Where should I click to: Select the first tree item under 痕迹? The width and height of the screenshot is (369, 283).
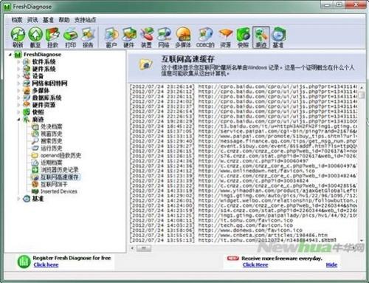(x=51, y=126)
